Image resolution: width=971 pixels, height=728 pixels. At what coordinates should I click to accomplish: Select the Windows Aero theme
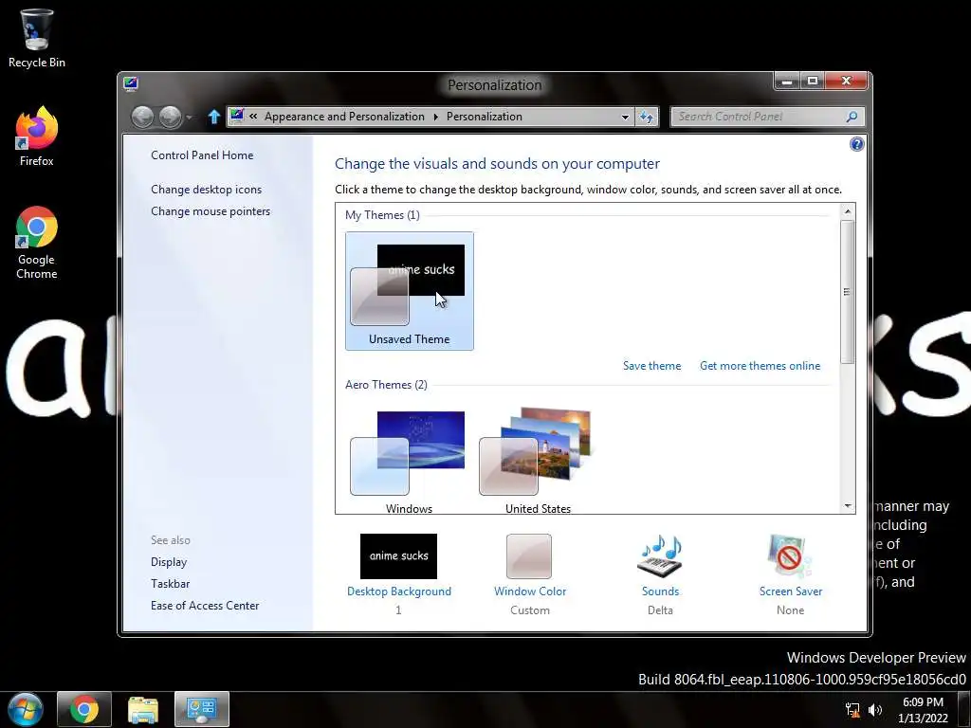[410, 462]
